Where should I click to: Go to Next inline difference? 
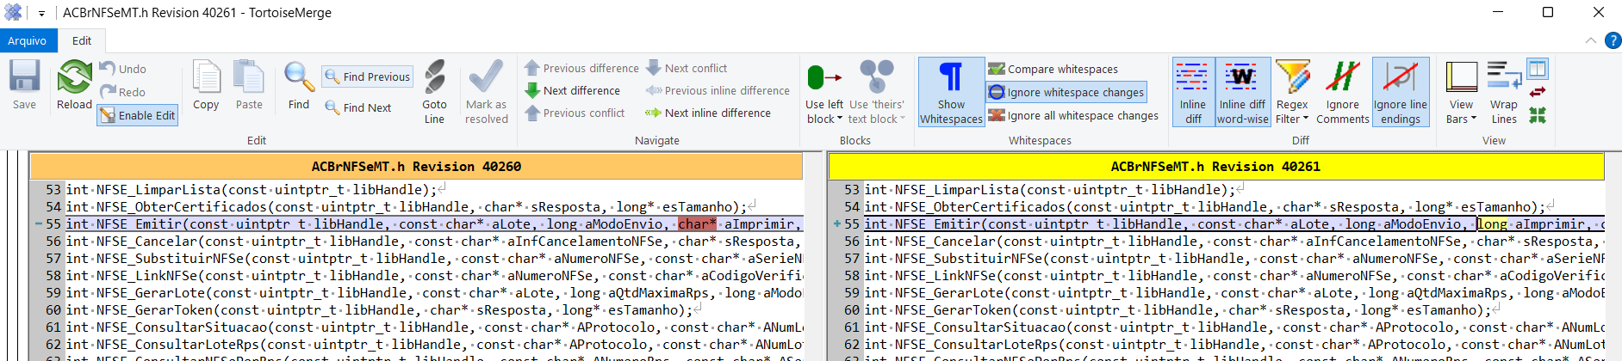click(708, 113)
